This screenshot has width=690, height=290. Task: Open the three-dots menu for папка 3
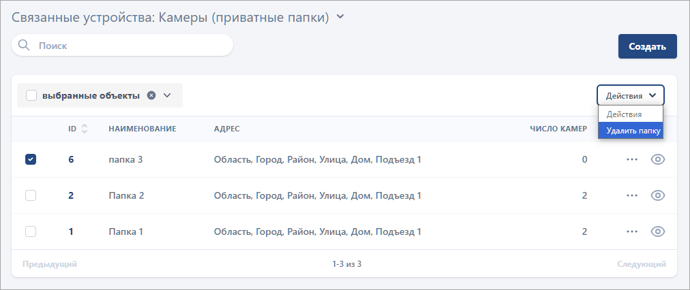632,159
